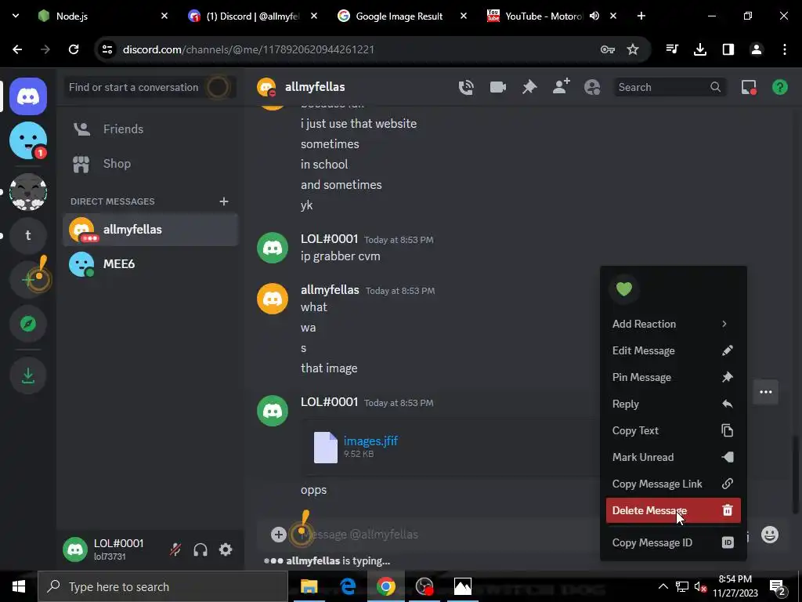Open a new Chrome tab

(641, 16)
